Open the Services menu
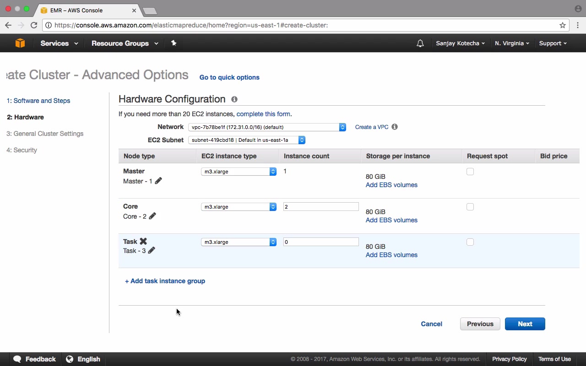Viewport: 586px width, 366px height. point(59,43)
